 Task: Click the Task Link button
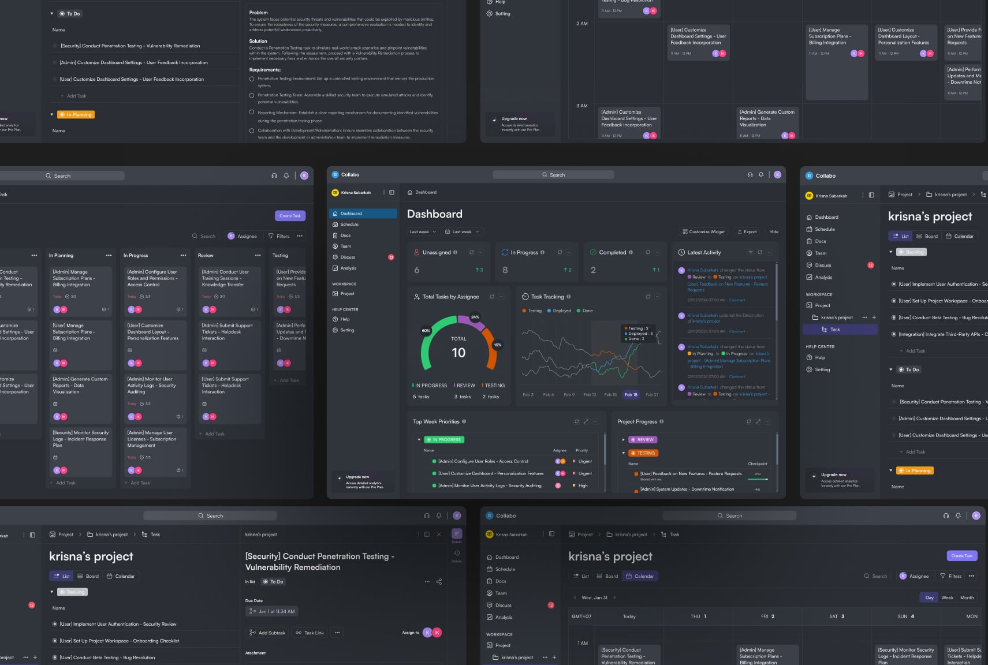(310, 633)
